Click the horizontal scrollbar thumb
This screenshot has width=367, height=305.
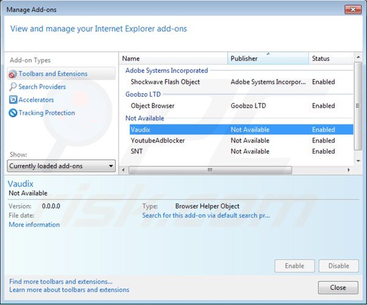(210, 170)
